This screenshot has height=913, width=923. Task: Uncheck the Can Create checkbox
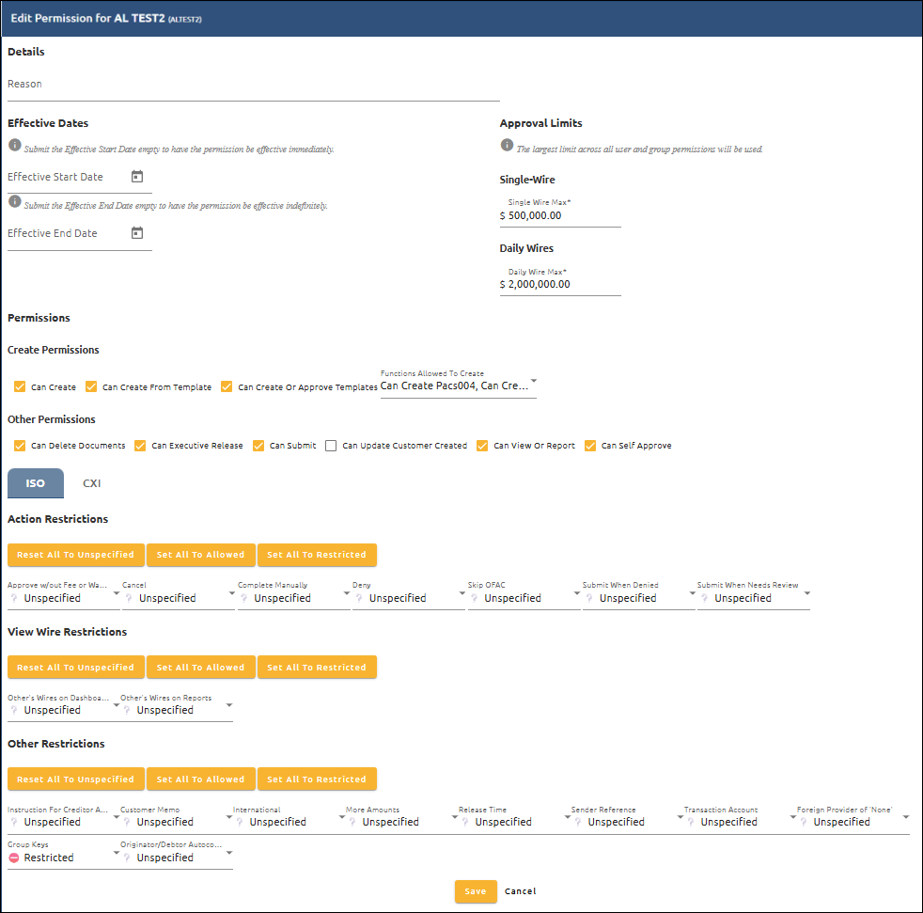point(20,386)
